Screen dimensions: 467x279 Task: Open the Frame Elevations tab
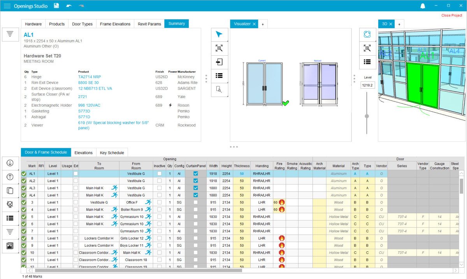(x=115, y=24)
